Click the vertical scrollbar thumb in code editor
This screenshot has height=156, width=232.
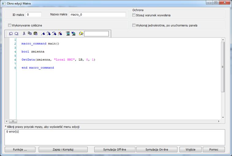[x=223, y=67]
